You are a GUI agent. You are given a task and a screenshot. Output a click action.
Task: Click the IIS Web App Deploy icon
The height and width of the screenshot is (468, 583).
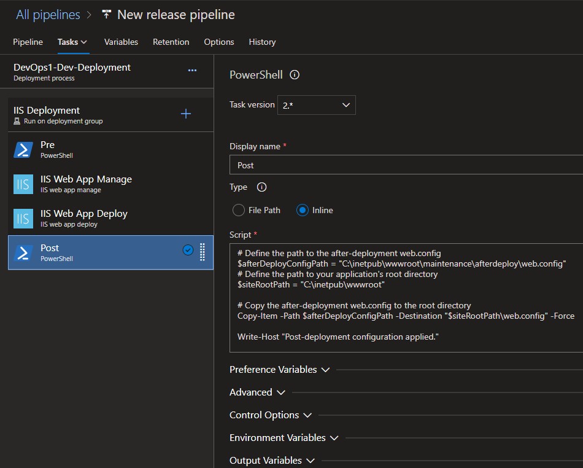pyautogui.click(x=23, y=219)
